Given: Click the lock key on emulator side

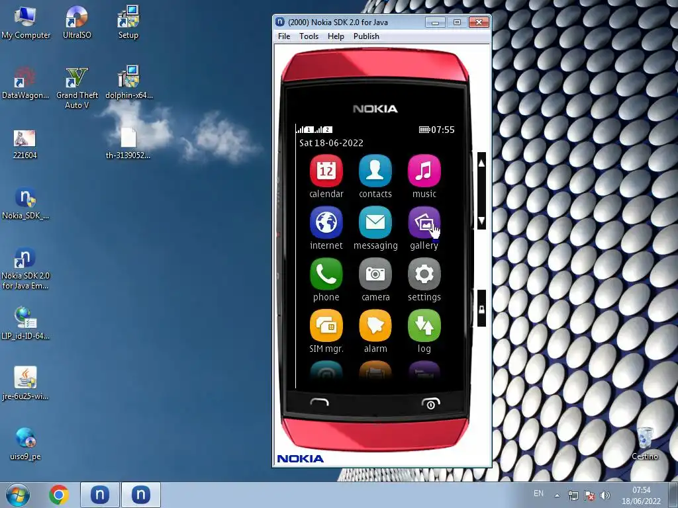Looking at the screenshot, I should (x=481, y=309).
